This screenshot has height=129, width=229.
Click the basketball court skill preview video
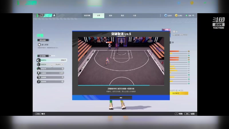[x=121, y=61]
